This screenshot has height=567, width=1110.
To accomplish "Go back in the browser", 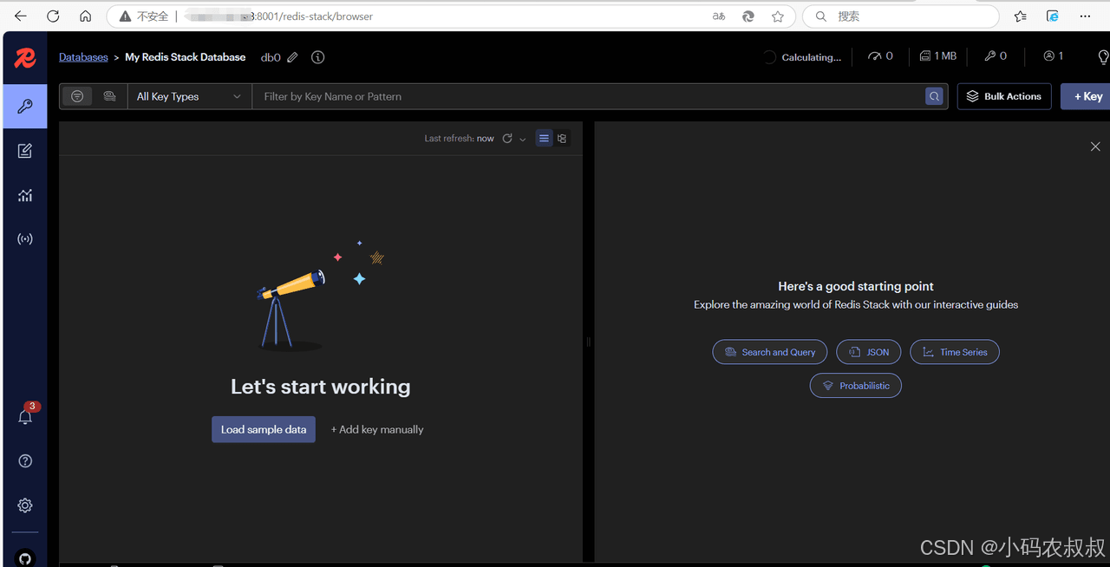I will [x=21, y=16].
